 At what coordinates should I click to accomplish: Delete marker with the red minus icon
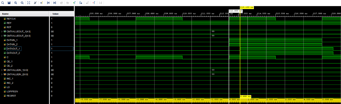pyautogui.click(x=94, y=3)
